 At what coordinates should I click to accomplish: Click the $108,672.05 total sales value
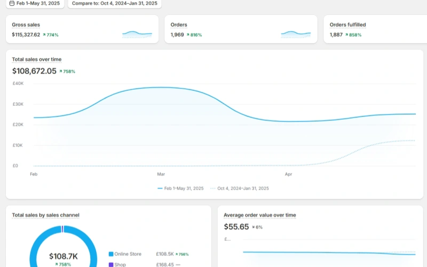pyautogui.click(x=34, y=71)
